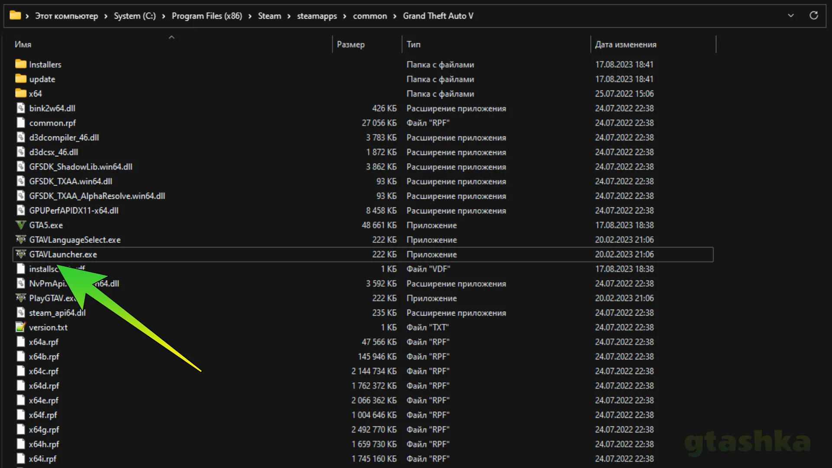Select the x64 folder icon
This screenshot has height=468, width=832.
point(21,94)
